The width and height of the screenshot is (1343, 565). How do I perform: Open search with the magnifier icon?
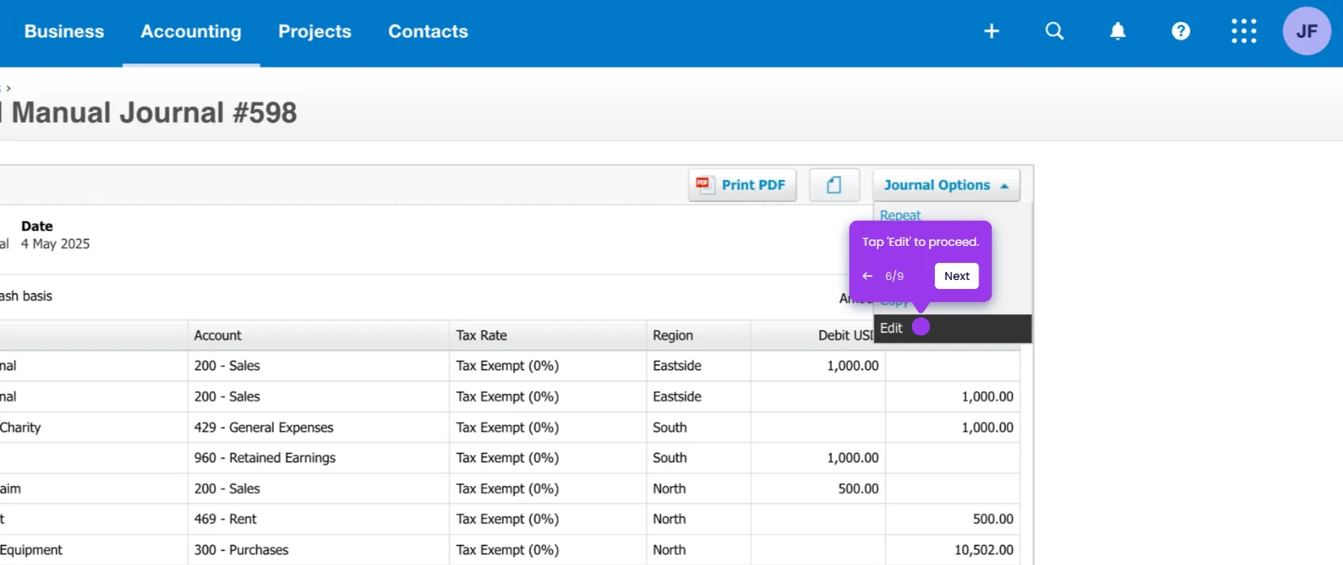coord(1055,31)
